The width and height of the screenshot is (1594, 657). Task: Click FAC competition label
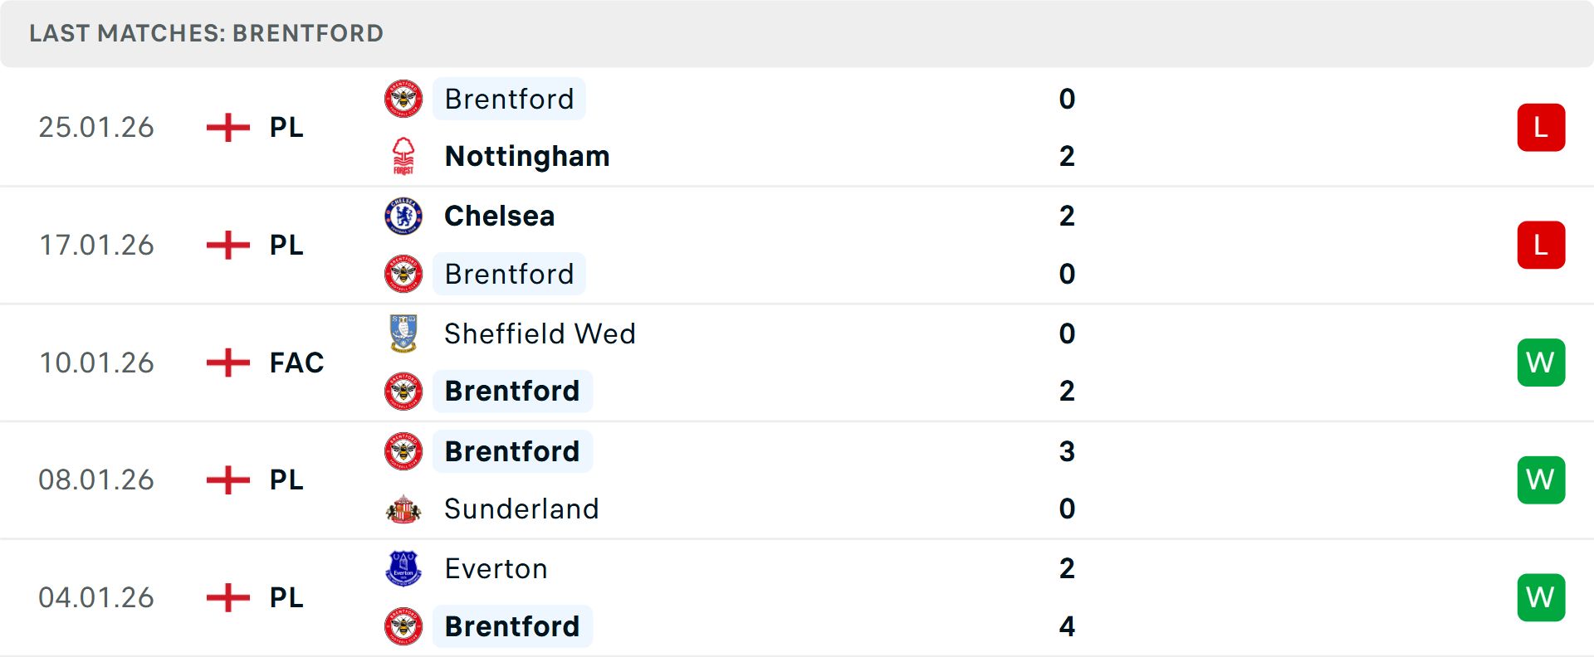point(296,363)
